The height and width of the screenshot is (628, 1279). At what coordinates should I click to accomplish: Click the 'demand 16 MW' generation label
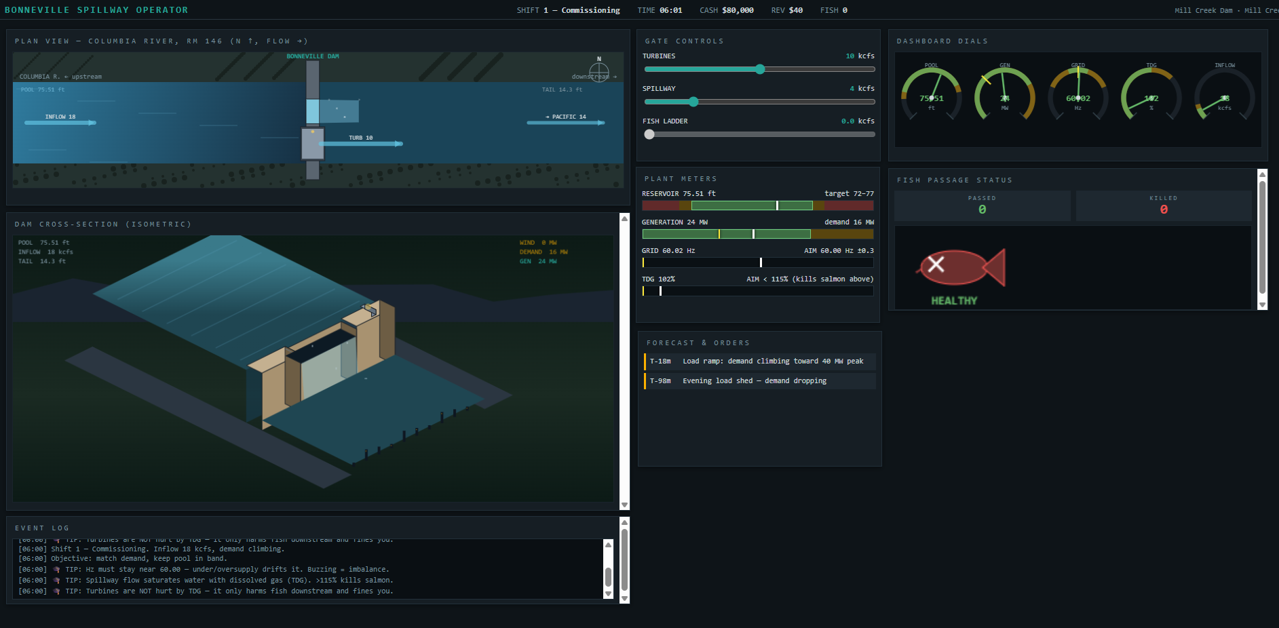850,222
